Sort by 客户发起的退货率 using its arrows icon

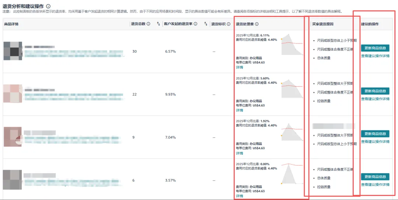point(206,24)
